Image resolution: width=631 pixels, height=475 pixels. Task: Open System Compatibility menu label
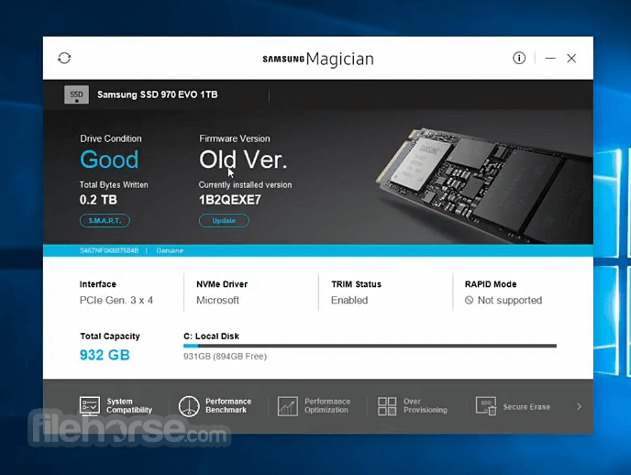(x=129, y=405)
